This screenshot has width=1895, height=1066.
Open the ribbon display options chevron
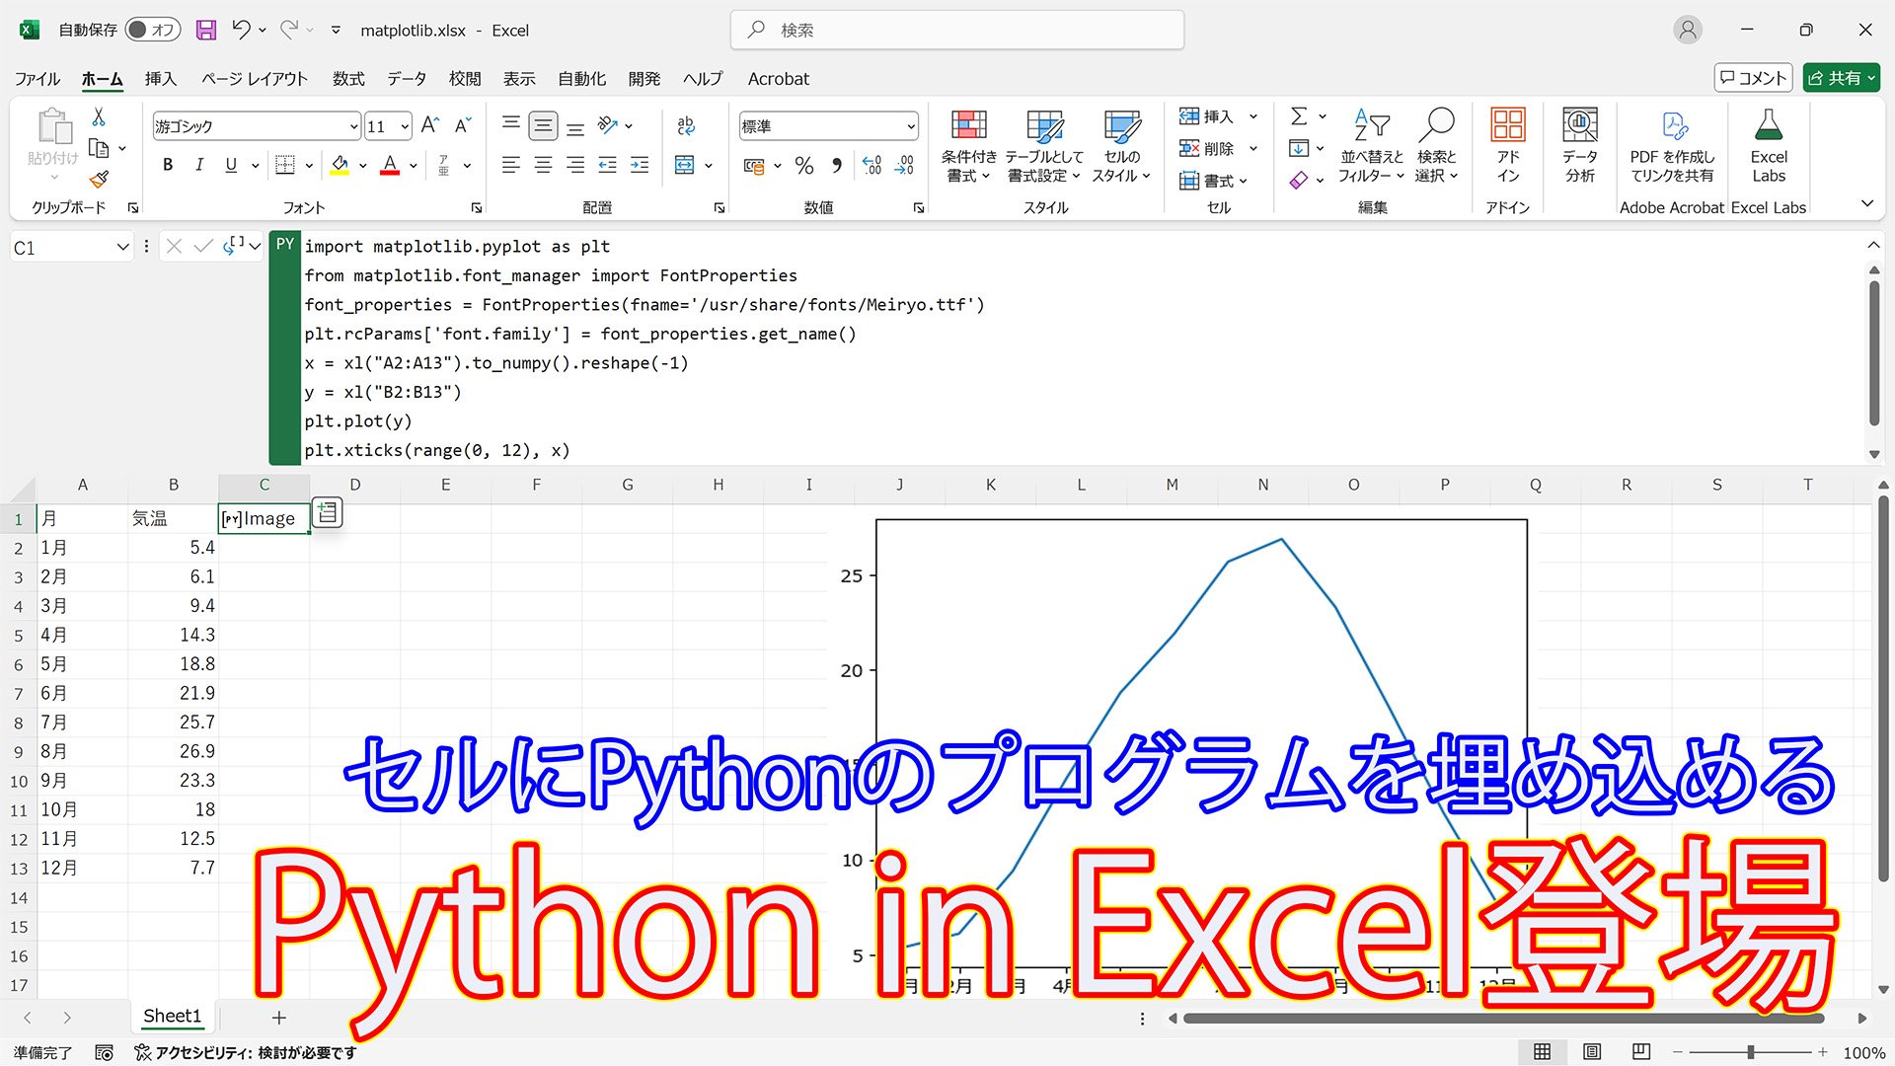1866,203
